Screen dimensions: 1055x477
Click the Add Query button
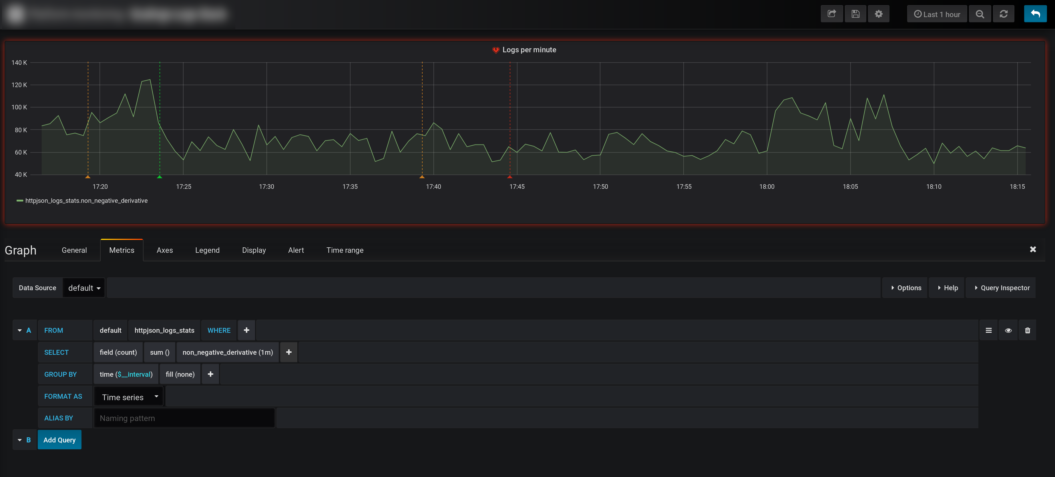[59, 440]
